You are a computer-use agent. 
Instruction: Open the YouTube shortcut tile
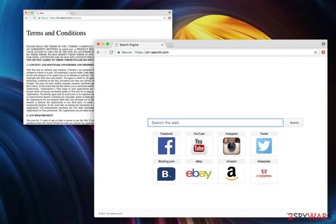199,144
